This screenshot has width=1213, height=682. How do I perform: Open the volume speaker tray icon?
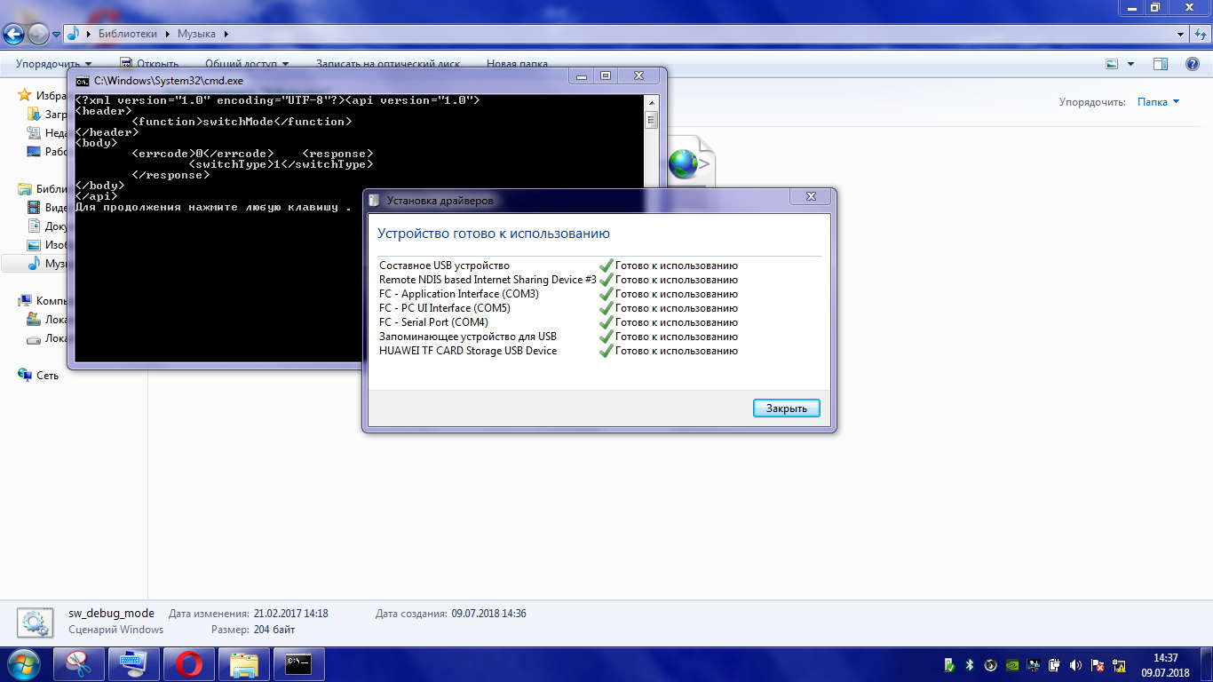point(1075,664)
